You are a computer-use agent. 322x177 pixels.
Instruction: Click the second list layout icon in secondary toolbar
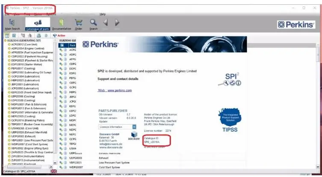pyautogui.click(x=14, y=35)
